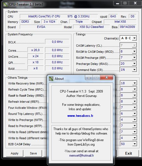Screen dimensions: 142x166
Task: Click the Write to Precharge (tWTP) label
Action: (26, 120)
